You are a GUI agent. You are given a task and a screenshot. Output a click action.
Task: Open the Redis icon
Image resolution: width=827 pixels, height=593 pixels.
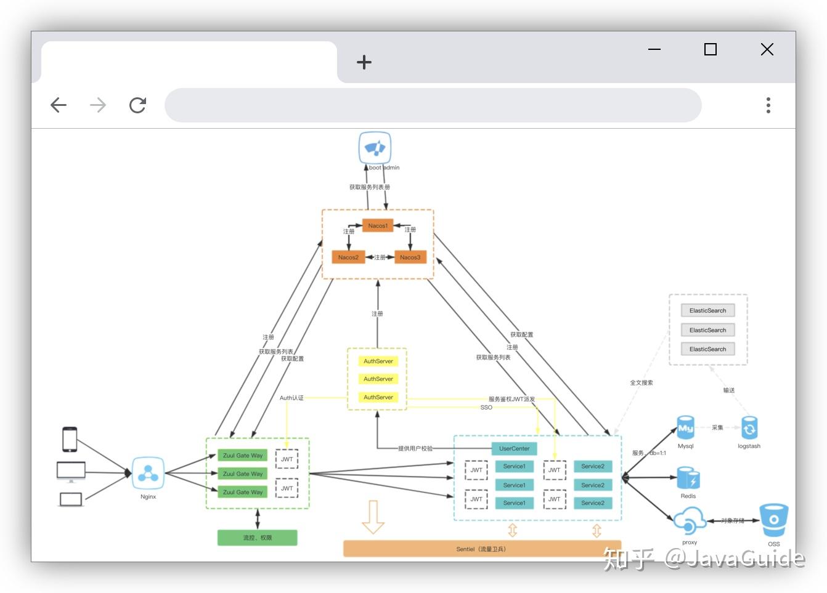coord(688,477)
